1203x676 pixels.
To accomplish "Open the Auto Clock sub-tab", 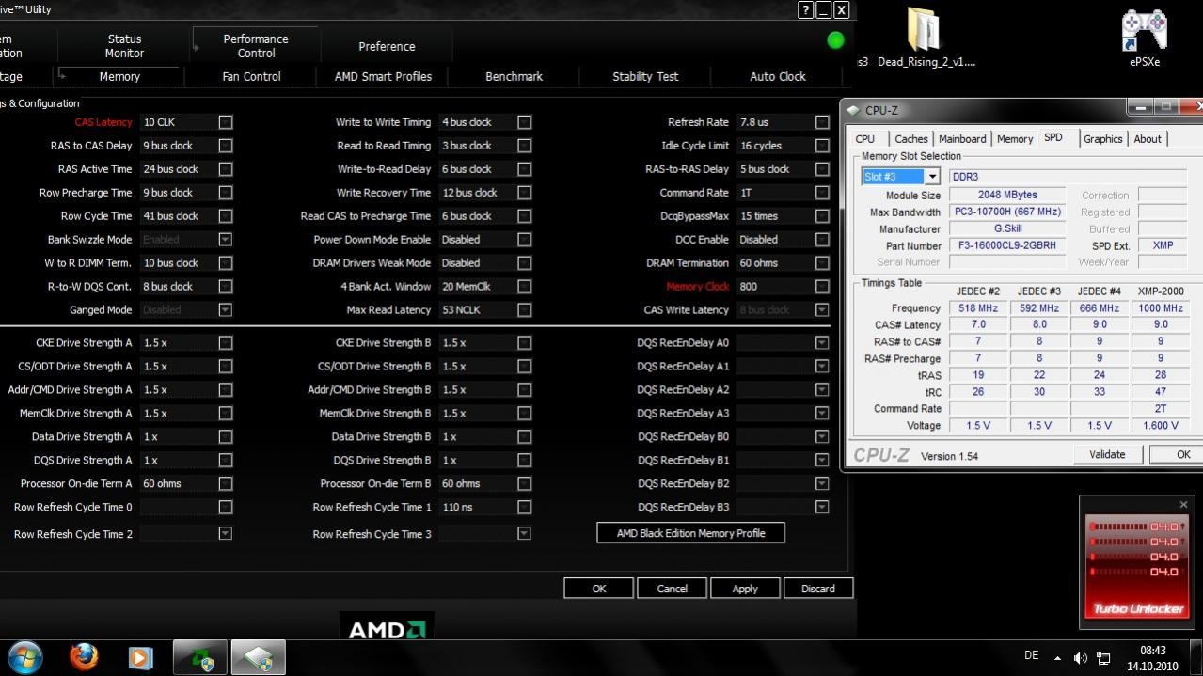I will point(778,77).
